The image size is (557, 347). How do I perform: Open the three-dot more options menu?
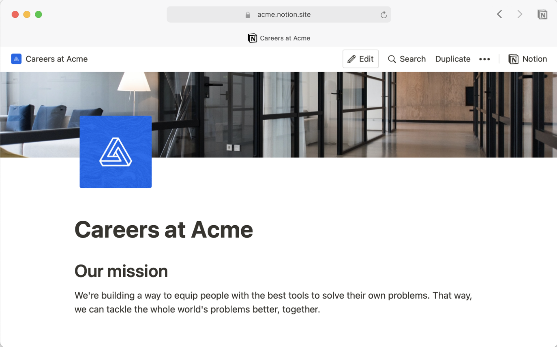click(484, 59)
